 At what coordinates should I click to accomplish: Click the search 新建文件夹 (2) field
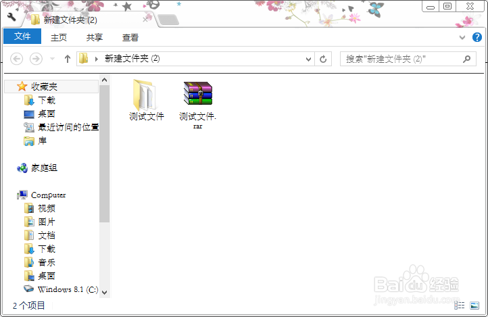click(408, 59)
